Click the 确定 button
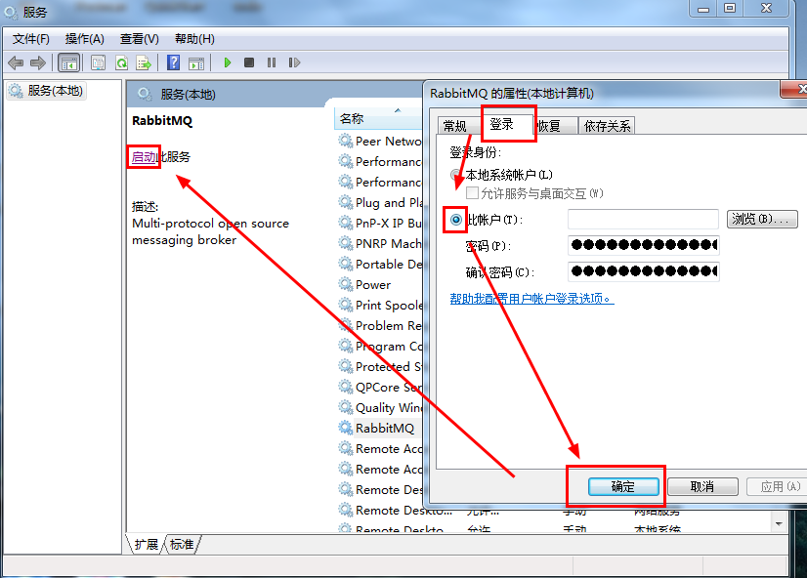 point(623,486)
